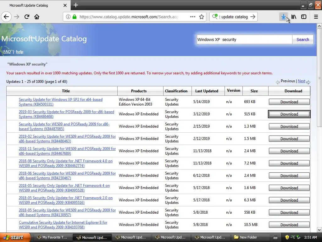Open My Favorite T... taskbar item
This screenshot has height=242, width=322.
52,237
